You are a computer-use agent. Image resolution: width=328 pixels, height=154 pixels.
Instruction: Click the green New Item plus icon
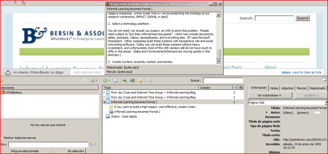[105, 80]
